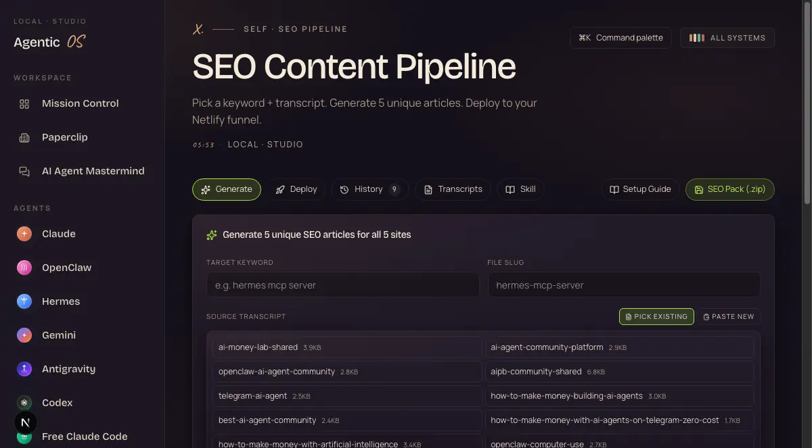The height and width of the screenshot is (448, 812).
Task: Open the Setup Guide
Action: 640,189
